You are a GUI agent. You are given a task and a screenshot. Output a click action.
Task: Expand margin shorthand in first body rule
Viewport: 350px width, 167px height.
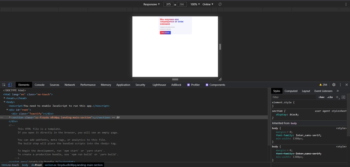pos(288,132)
